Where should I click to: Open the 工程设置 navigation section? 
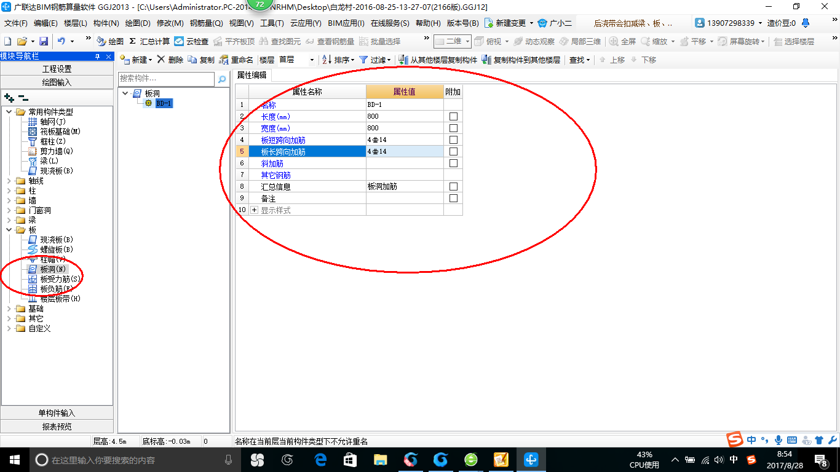pyautogui.click(x=57, y=69)
